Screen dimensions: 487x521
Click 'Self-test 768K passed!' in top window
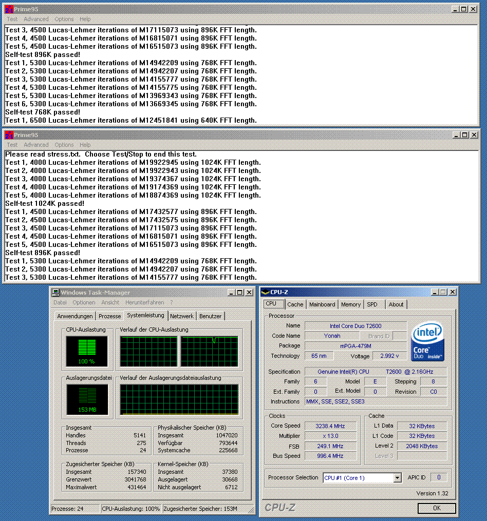[43, 112]
